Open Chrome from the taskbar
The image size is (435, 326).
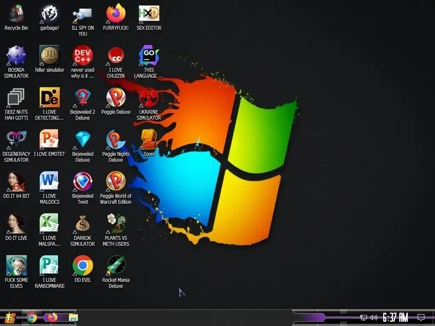pyautogui.click(x=32, y=318)
